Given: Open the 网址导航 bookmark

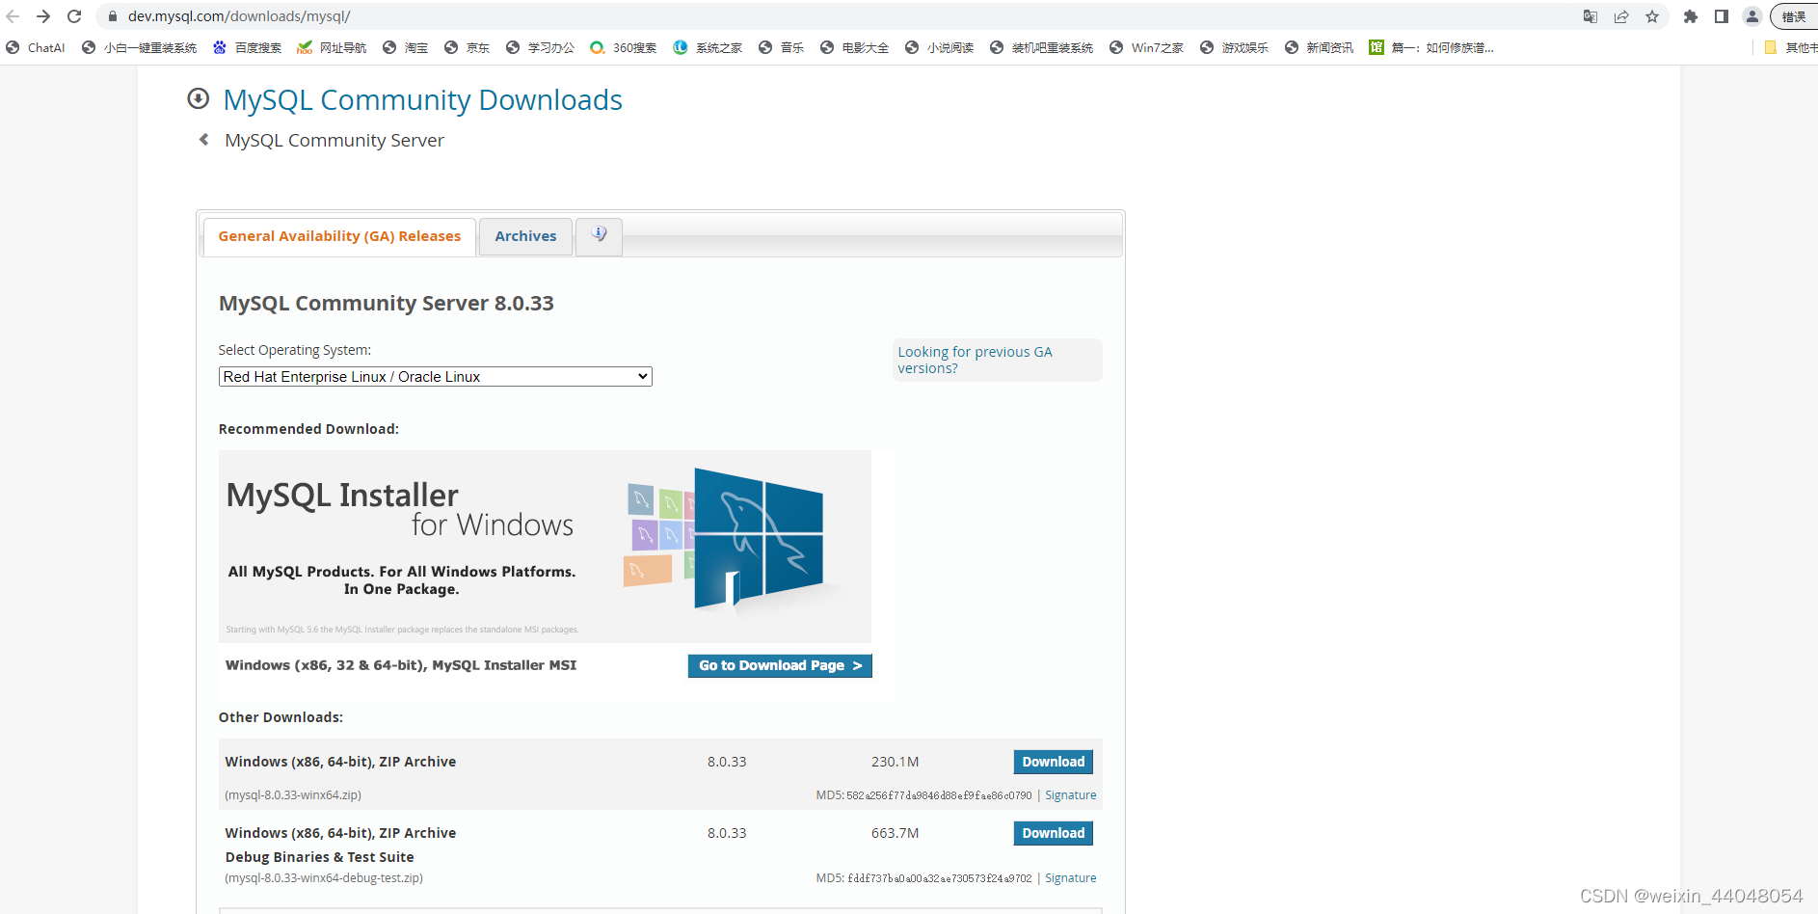Looking at the screenshot, I should coord(333,47).
